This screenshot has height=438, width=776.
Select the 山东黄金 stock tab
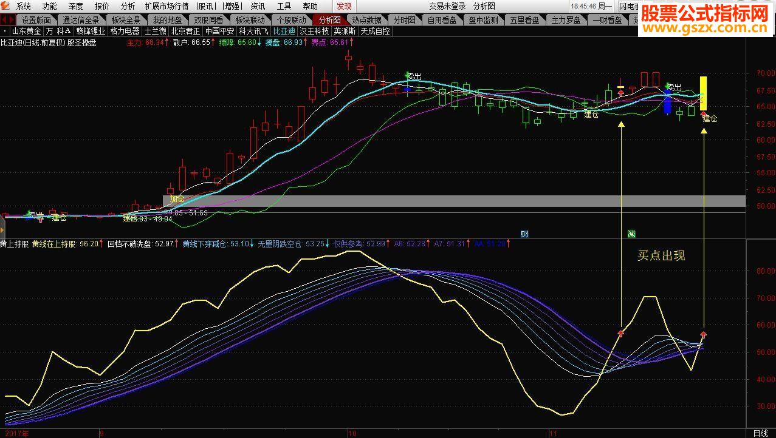tap(27, 31)
